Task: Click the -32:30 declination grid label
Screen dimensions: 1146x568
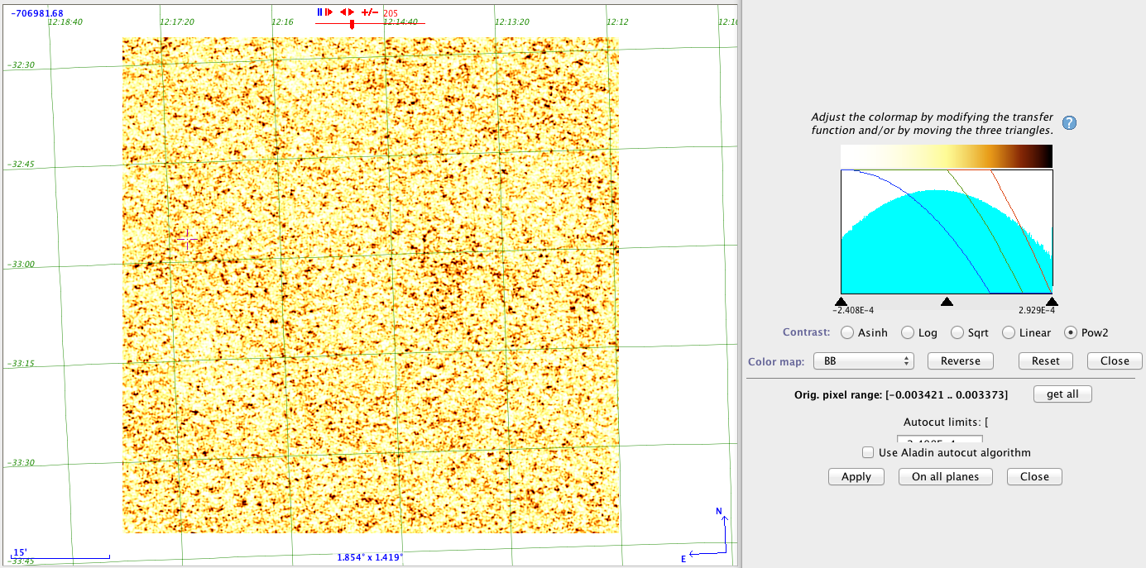Action: click(x=20, y=64)
